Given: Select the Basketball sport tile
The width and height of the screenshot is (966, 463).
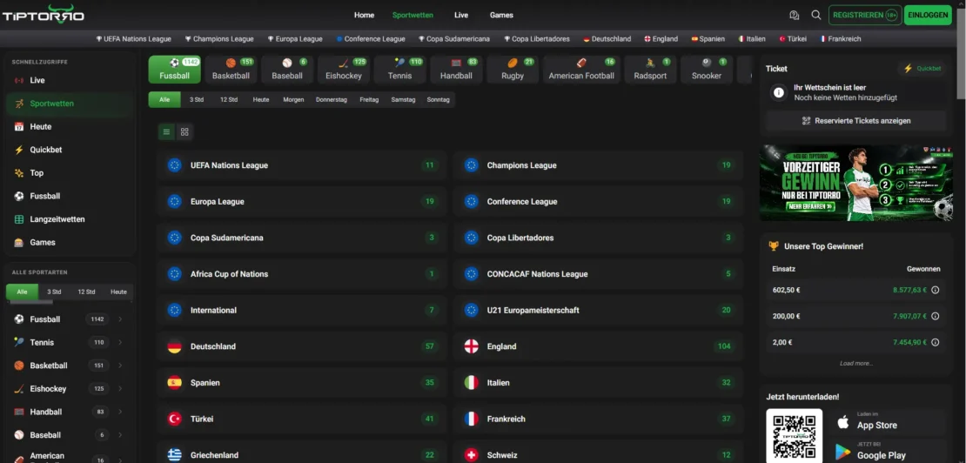Looking at the screenshot, I should coord(231,70).
